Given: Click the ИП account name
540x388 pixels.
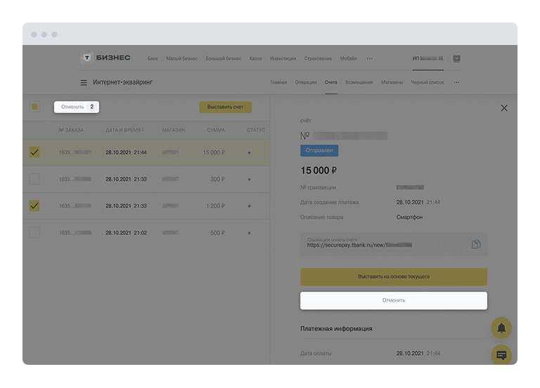Looking at the screenshot, I should pyautogui.click(x=428, y=58).
